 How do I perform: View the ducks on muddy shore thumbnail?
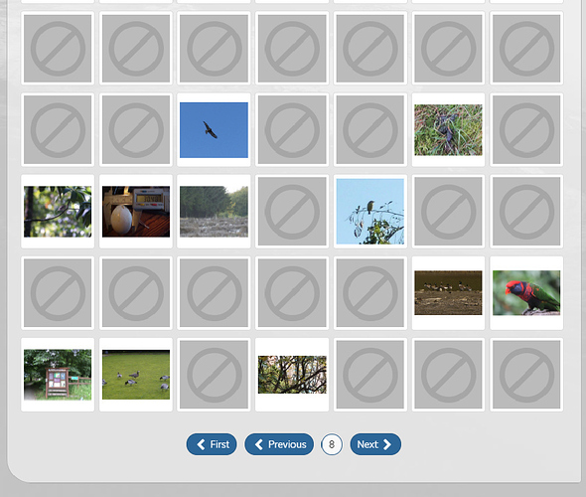point(448,293)
